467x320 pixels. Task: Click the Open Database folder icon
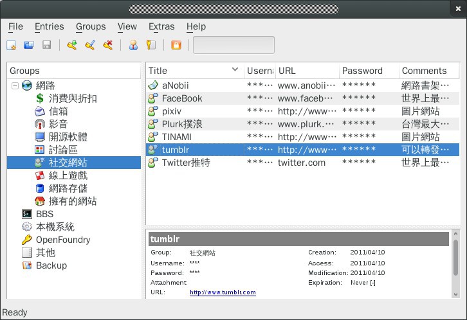click(x=29, y=45)
